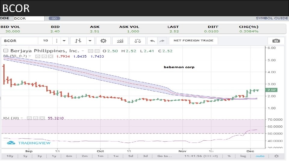Toggle visibility of Berjaya Philippines series
The image size is (289, 162).
pos(90,51)
